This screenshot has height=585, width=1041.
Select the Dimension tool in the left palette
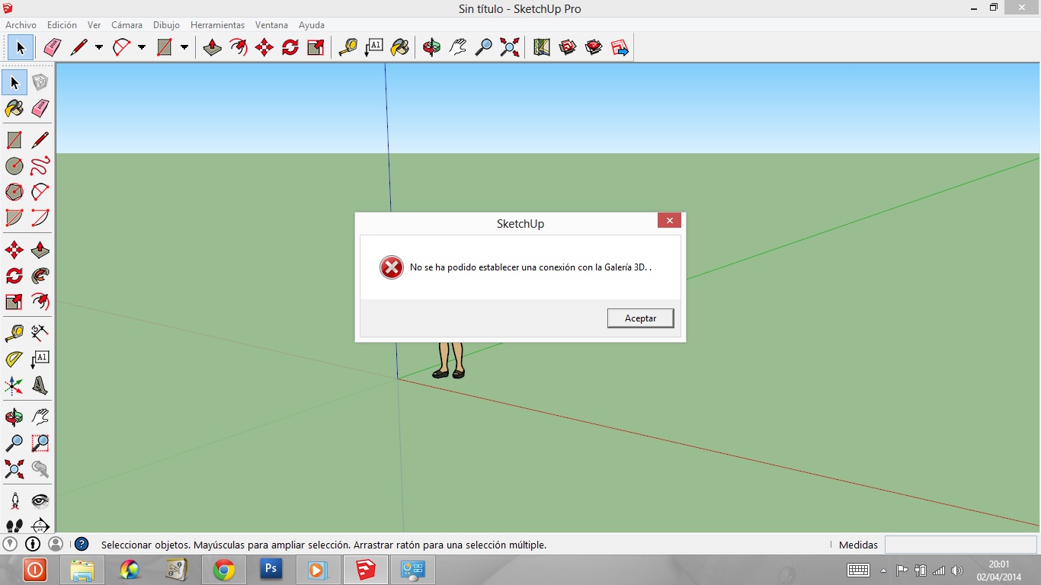tap(40, 334)
